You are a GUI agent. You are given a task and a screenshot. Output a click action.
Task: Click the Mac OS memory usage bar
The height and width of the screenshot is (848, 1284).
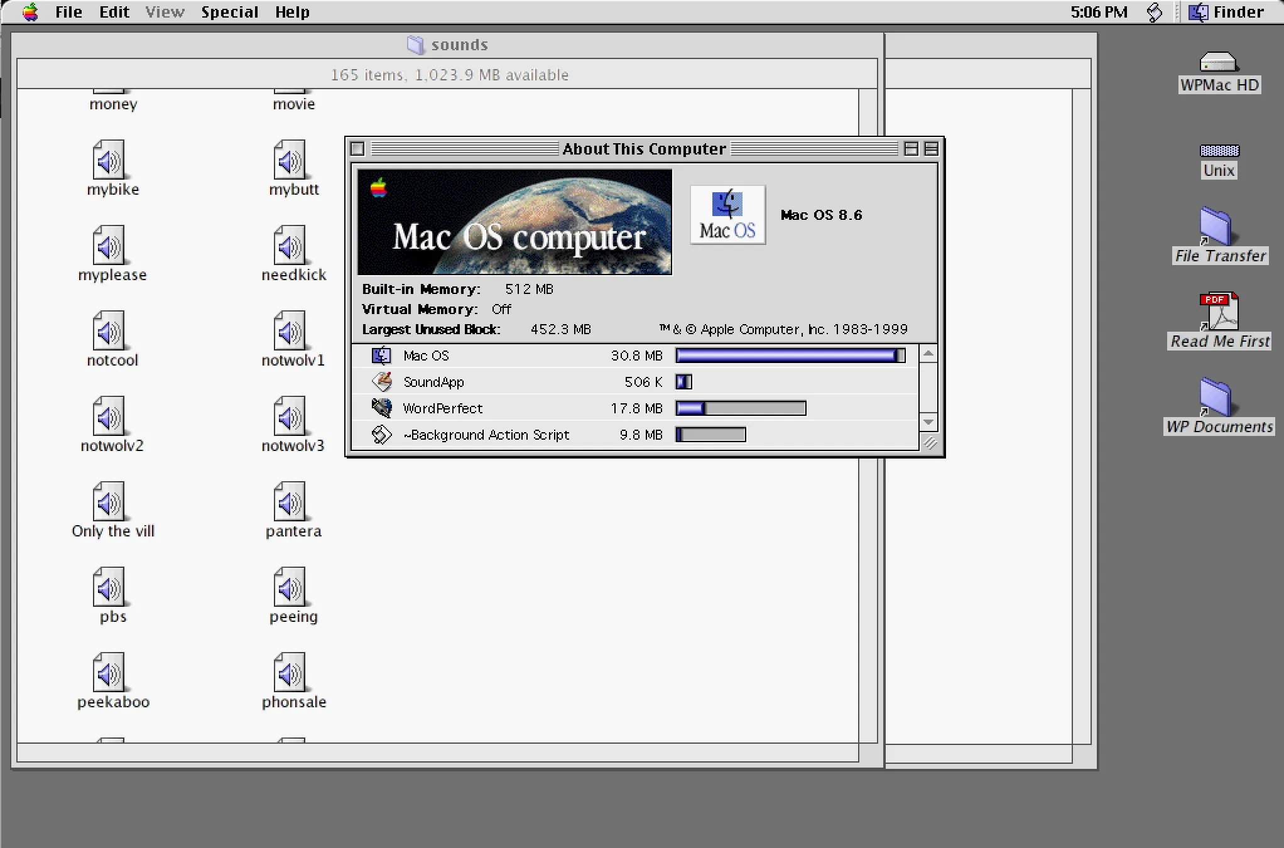(x=790, y=356)
